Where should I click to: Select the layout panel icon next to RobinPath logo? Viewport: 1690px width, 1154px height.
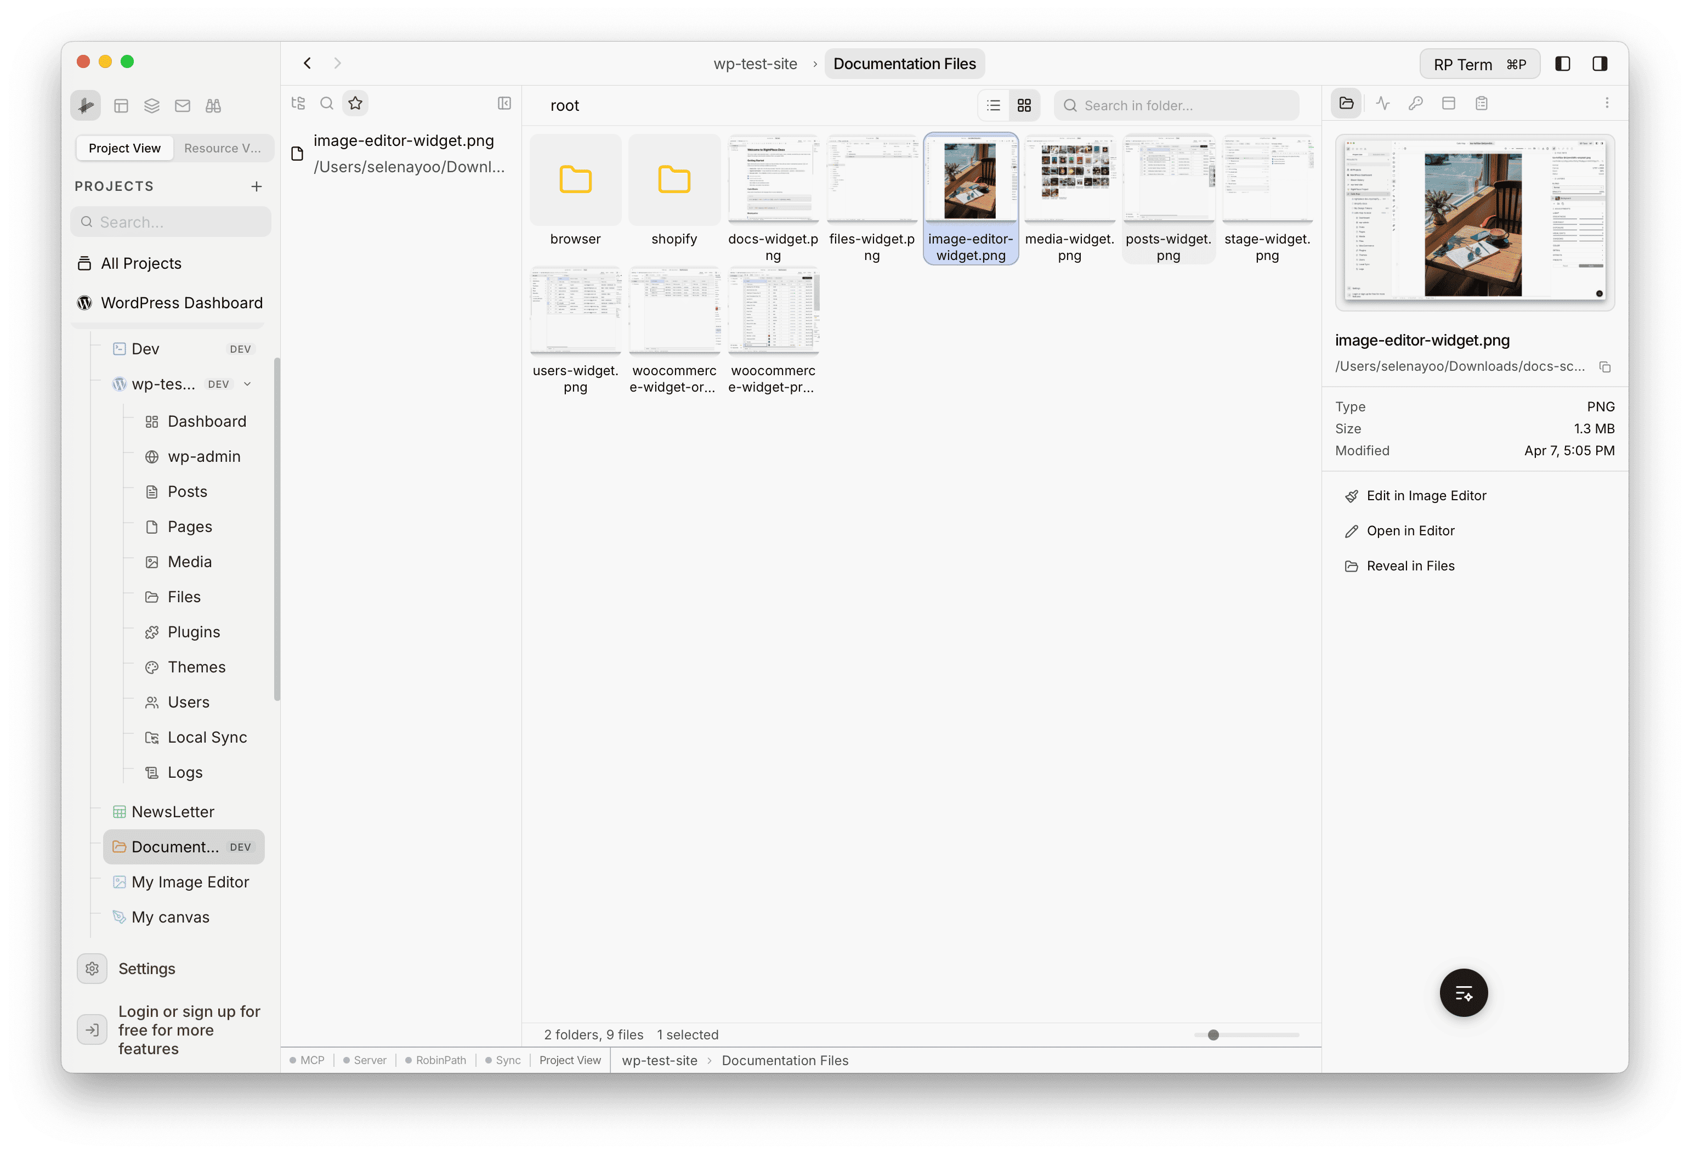click(121, 105)
